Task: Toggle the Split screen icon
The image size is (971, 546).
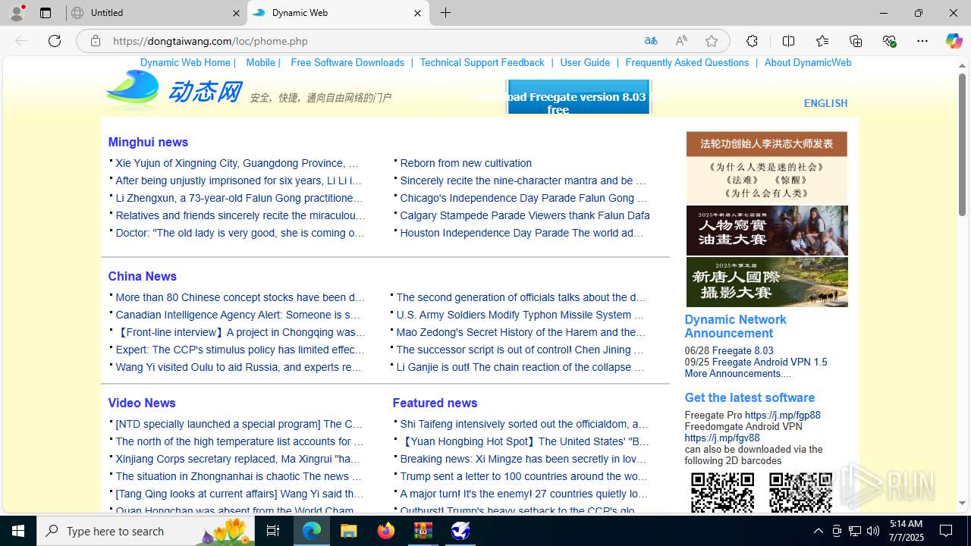Action: pos(788,41)
